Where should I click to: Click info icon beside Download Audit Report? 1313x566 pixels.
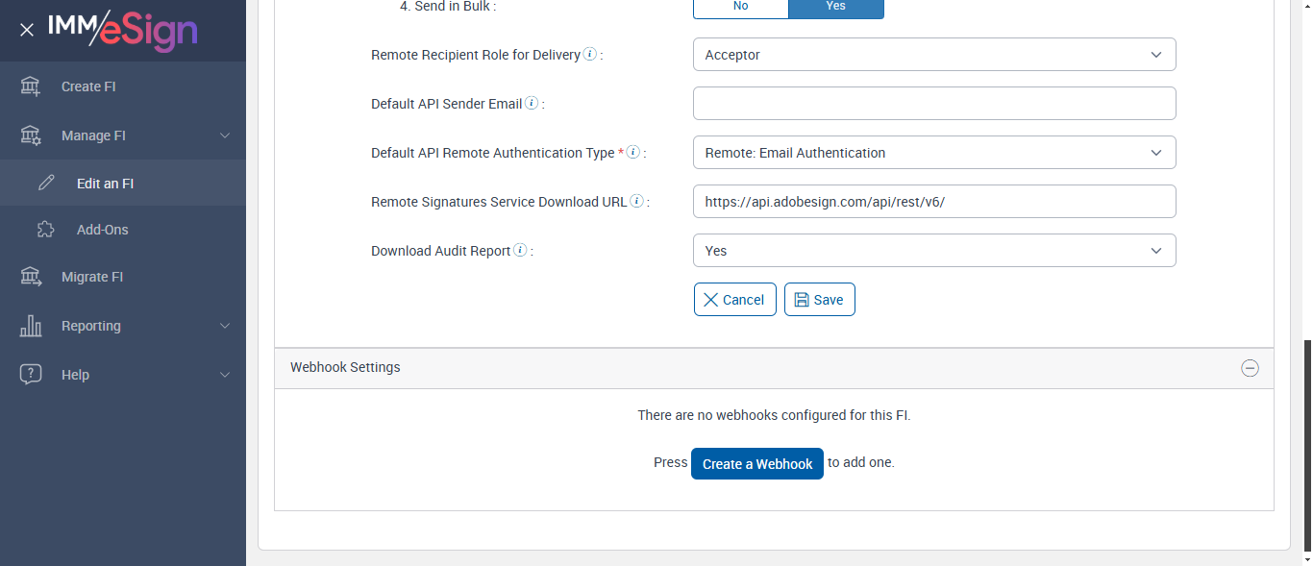tap(520, 251)
